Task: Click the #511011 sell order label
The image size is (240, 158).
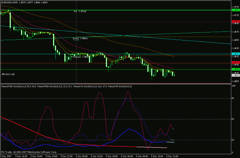Action: point(8,74)
